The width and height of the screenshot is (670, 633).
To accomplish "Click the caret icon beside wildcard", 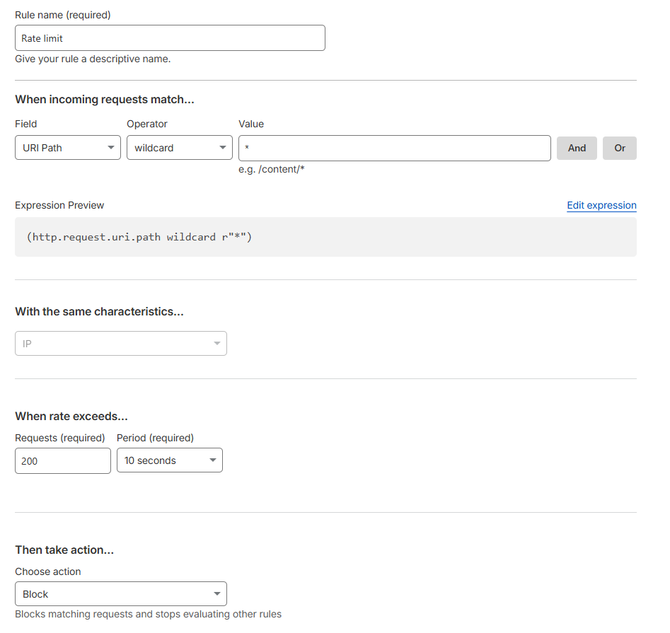I will [222, 148].
